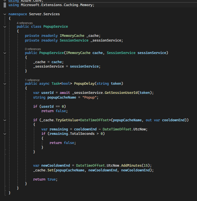This screenshot has height=201, width=197.
Task: Fold the TryGetValue if-block chevron
Action: pyautogui.click(x=5, y=120)
